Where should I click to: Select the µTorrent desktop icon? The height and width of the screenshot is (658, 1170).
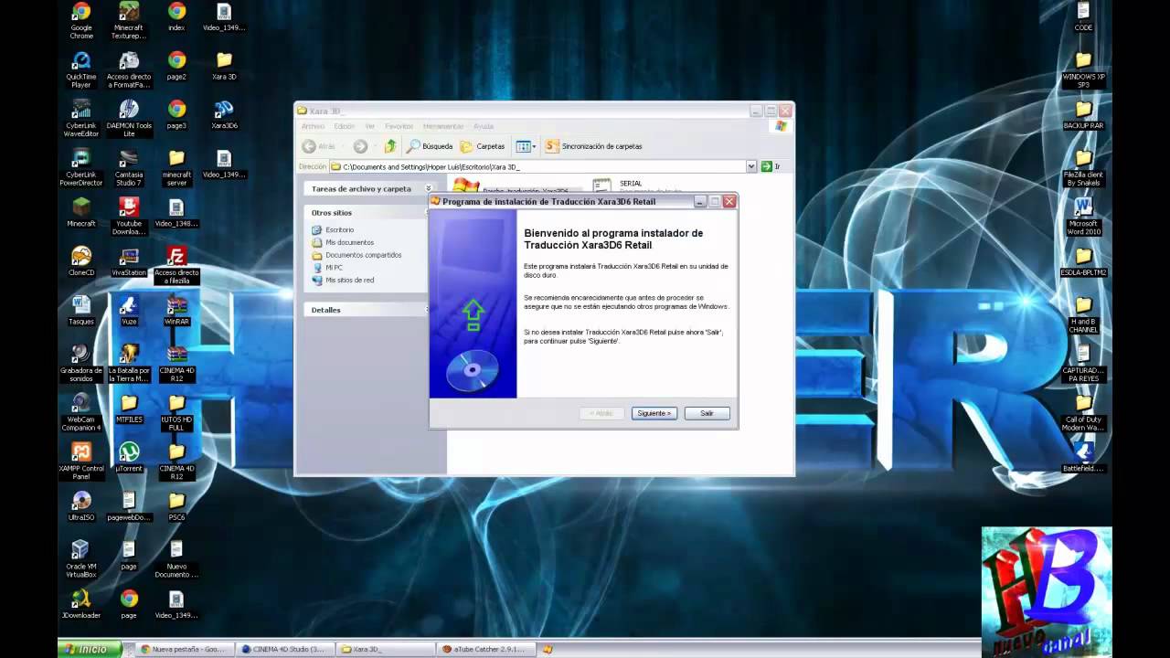(129, 456)
